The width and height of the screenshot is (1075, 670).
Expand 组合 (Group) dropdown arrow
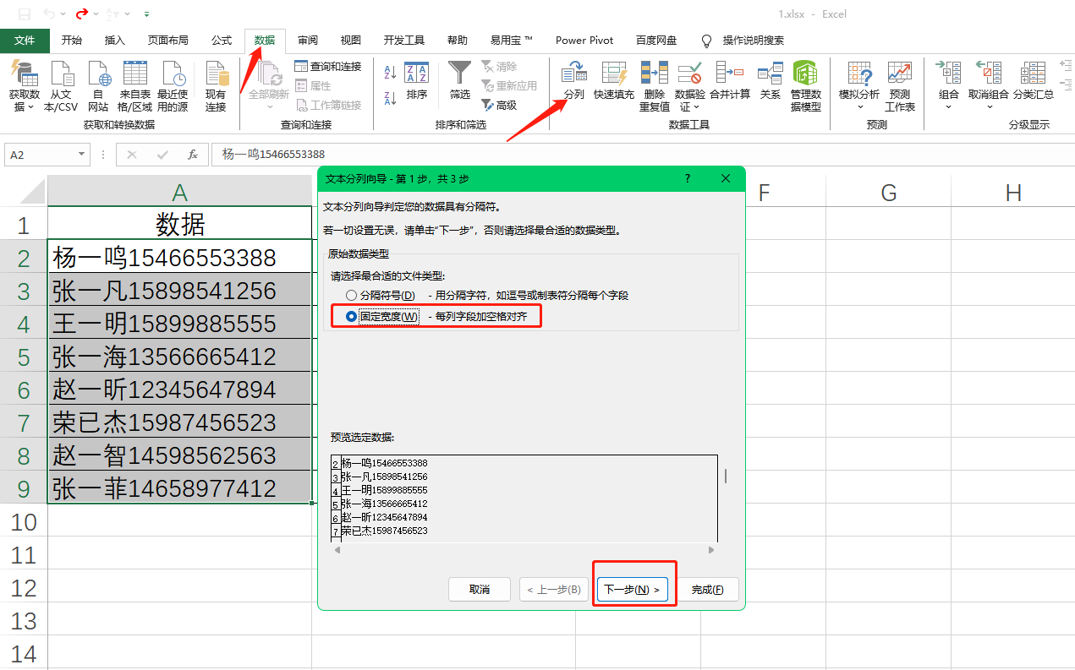948,107
